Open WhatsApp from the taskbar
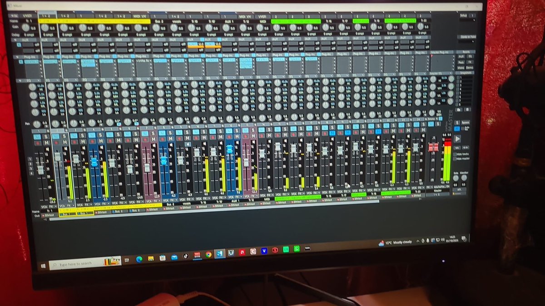545x306 pixels. (x=296, y=249)
